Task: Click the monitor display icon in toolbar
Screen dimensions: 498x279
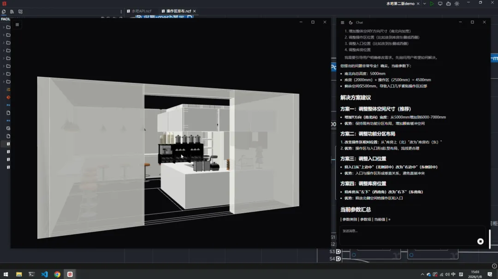Action: click(440, 4)
